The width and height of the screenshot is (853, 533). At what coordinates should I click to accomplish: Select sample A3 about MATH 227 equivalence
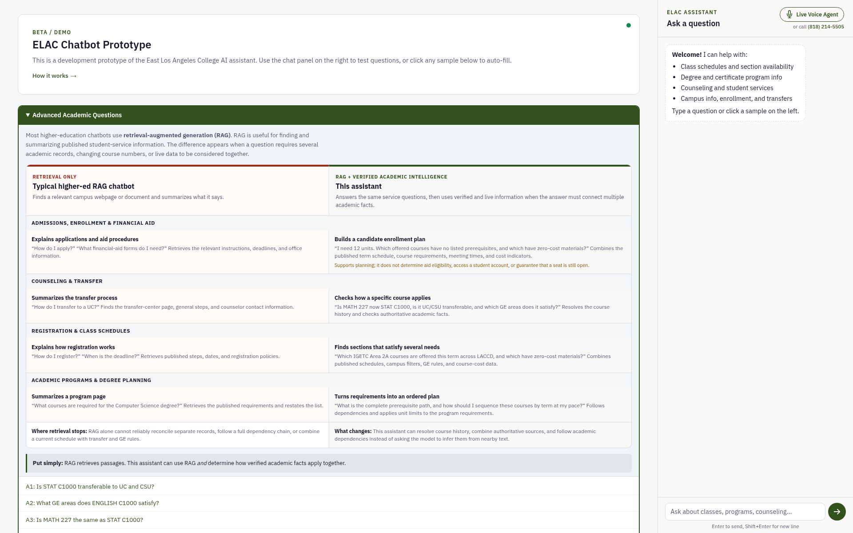pos(329,520)
